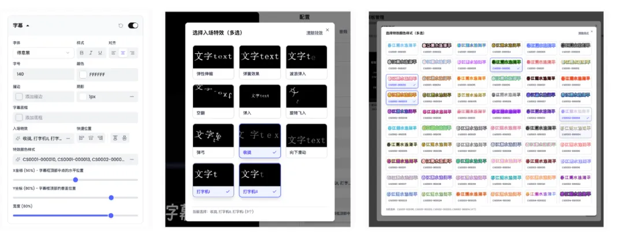624x234 pixels.
Task: Click the 宽度 slider handle
Action: pos(111,216)
